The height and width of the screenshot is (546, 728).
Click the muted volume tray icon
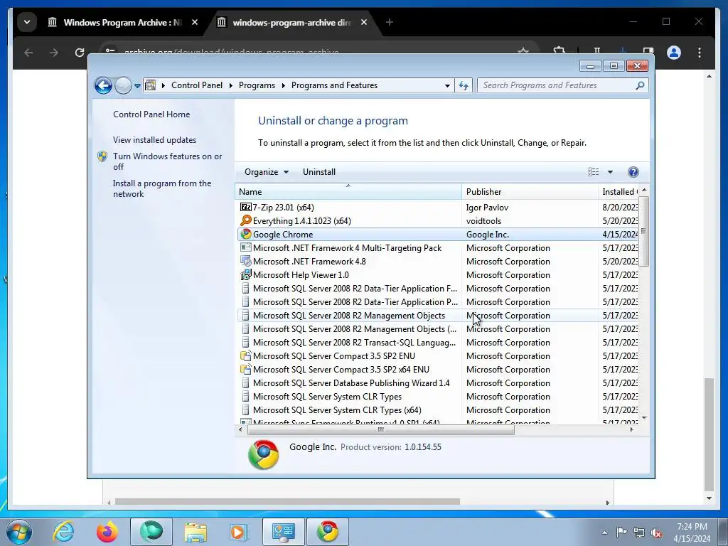[656, 532]
